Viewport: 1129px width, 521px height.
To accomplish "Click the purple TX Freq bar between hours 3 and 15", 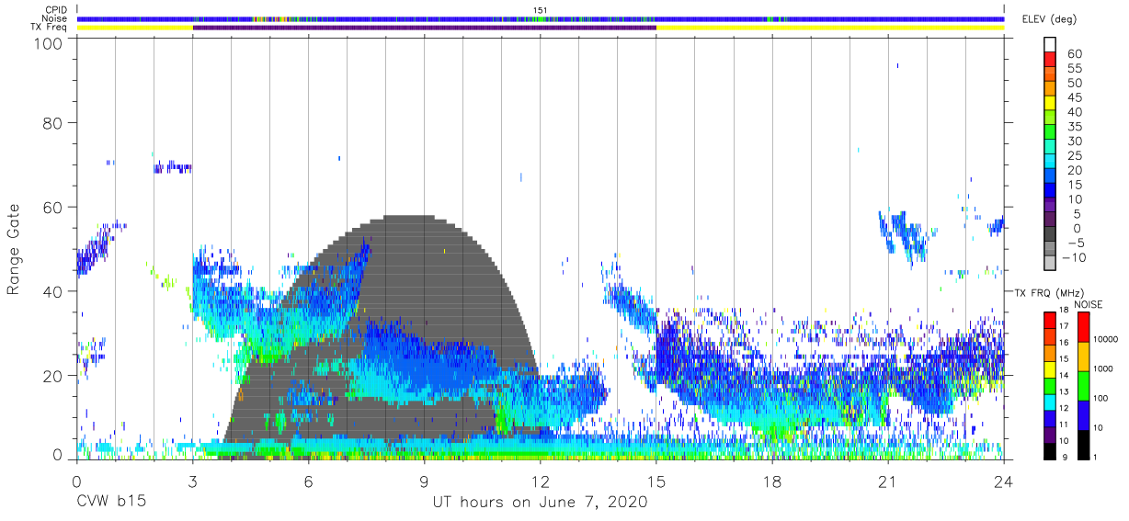I will point(424,28).
